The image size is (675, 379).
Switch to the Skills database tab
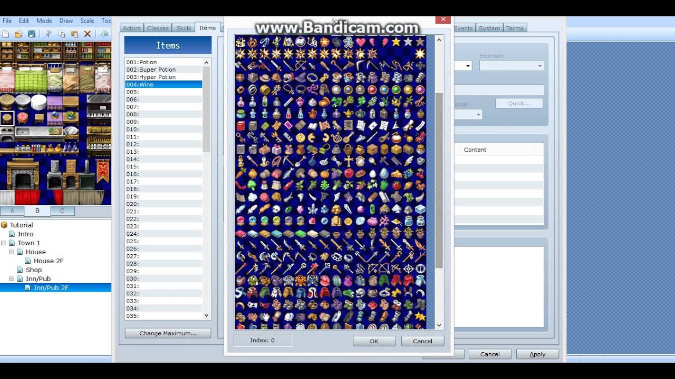[x=184, y=28]
